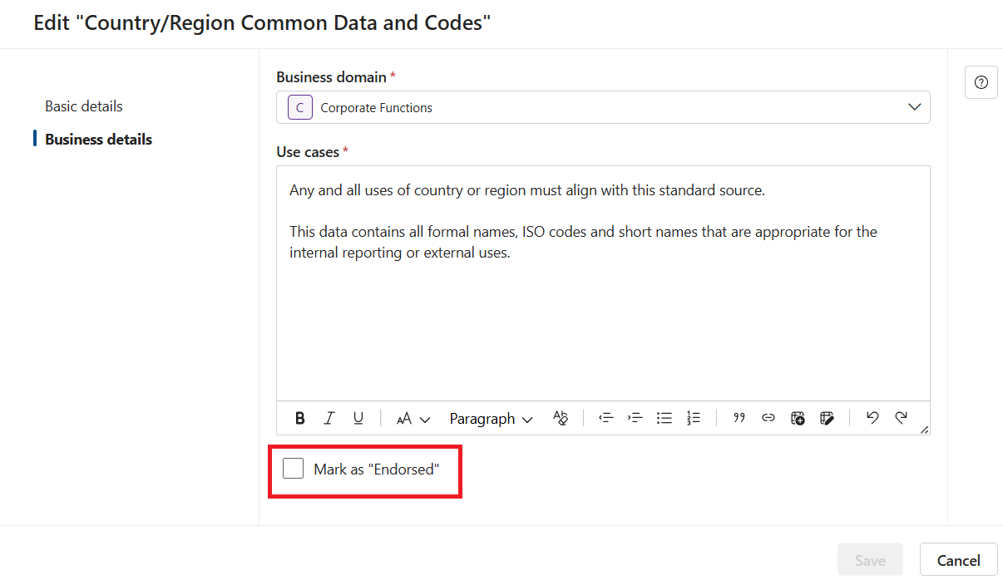The height and width of the screenshot is (580, 1003).
Task: Add a block quote
Action: [x=739, y=418]
